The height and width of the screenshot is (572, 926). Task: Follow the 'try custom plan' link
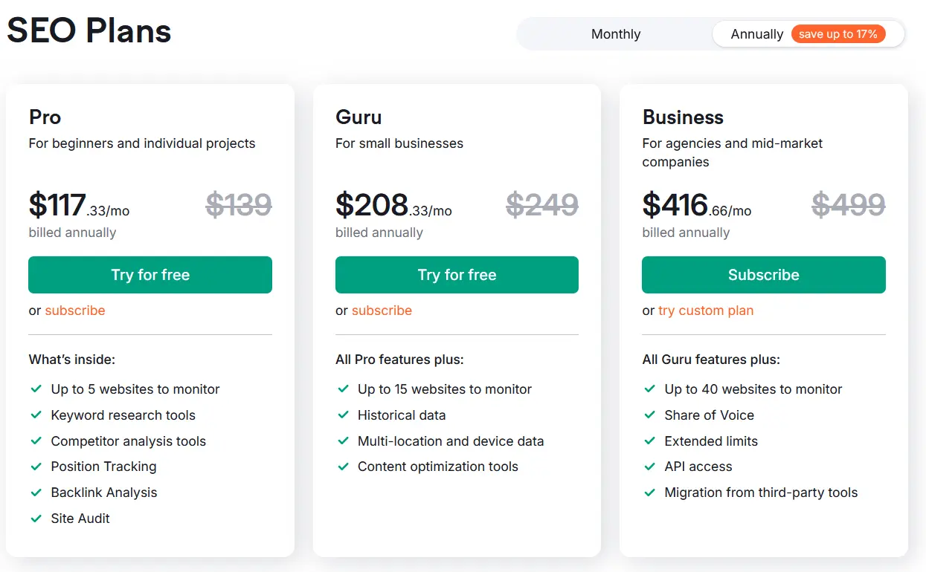click(706, 311)
